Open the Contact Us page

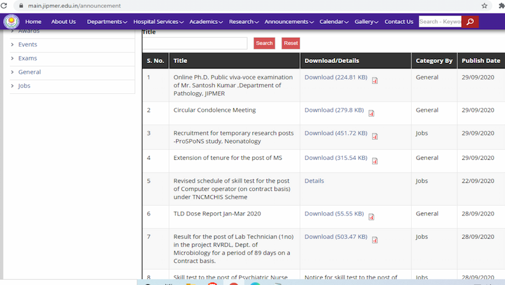398,22
